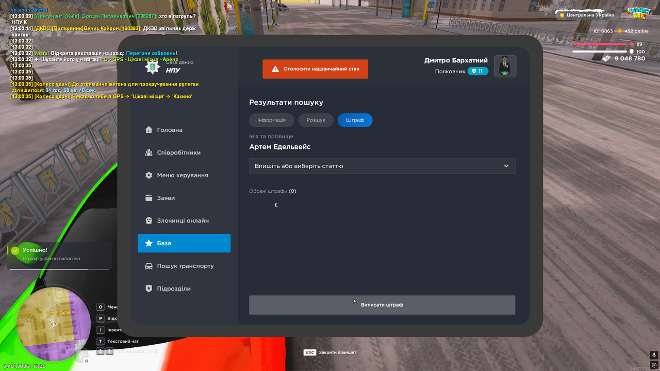Click the green success checkmark icon
Viewport: 660px width, 371px height.
point(15,250)
